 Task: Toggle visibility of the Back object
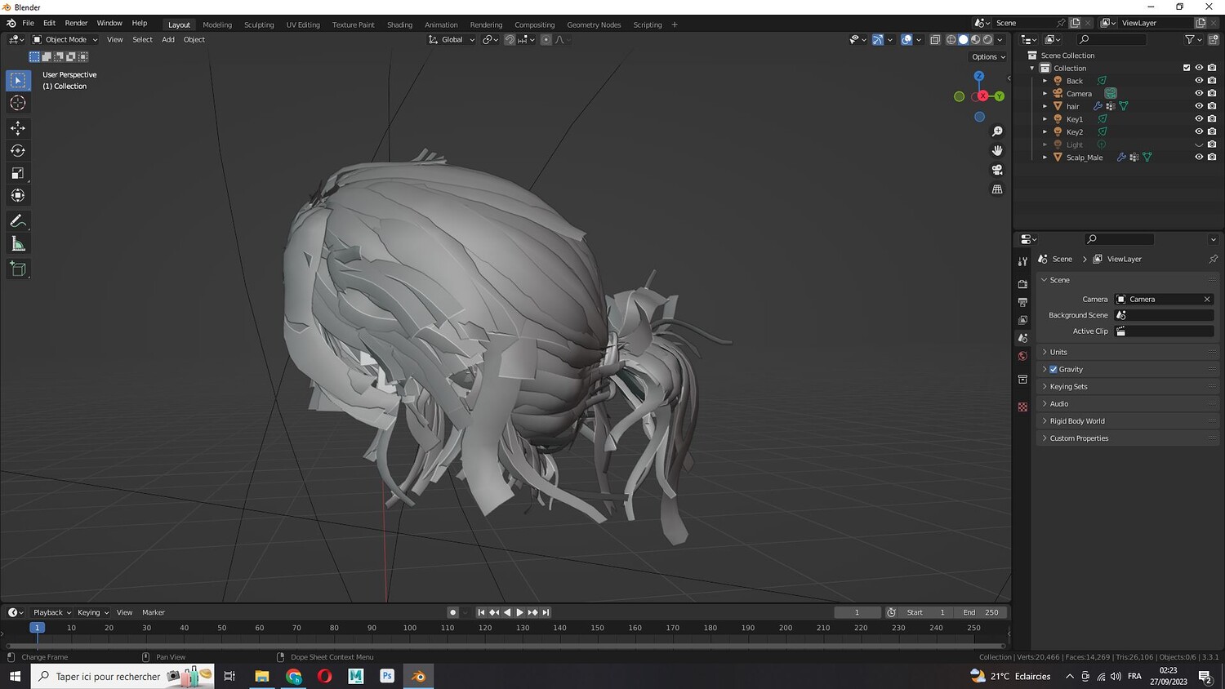coord(1199,81)
